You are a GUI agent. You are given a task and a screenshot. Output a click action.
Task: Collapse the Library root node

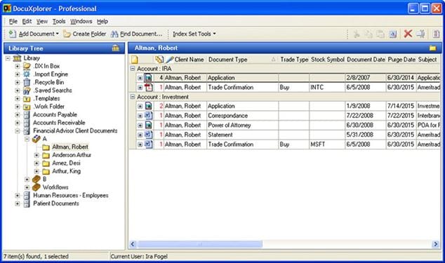point(8,58)
